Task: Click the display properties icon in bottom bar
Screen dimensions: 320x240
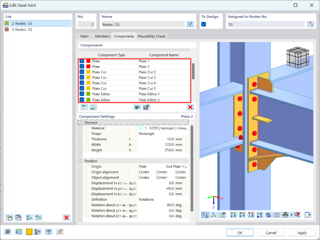Action: click(37, 232)
